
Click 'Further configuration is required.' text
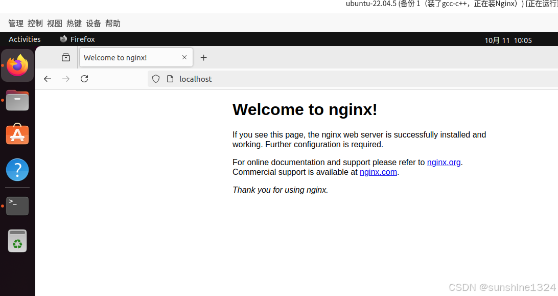tap(324, 145)
